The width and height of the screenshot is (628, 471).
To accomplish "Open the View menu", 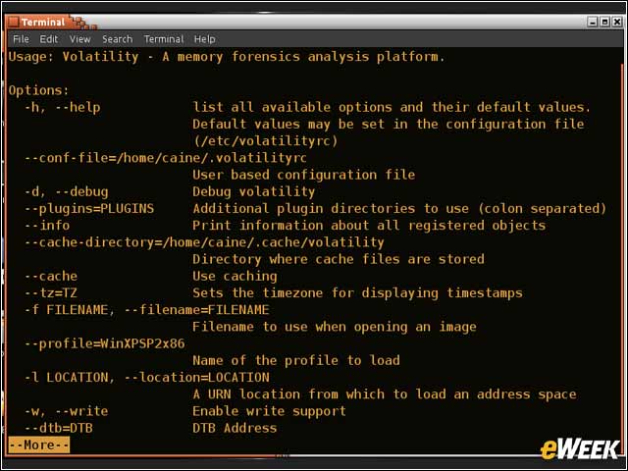I will click(x=79, y=39).
